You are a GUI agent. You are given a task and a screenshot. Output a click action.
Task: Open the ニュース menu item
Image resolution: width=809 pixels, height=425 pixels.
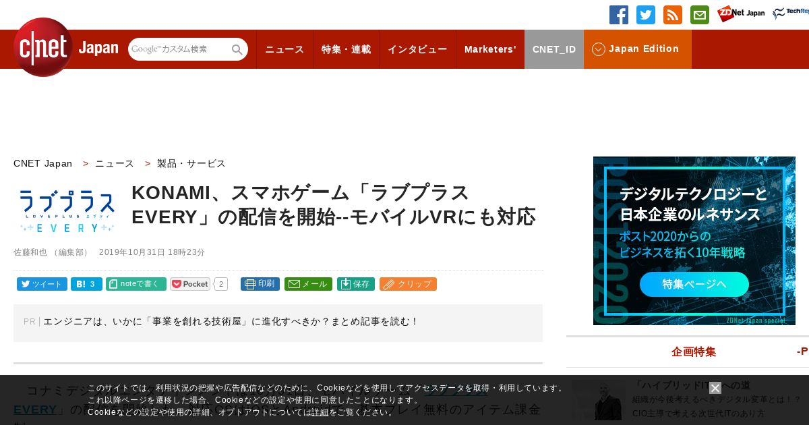pyautogui.click(x=284, y=49)
